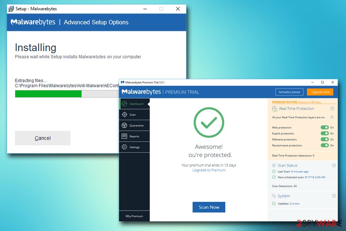Switch to the Scan tab
This screenshot has height=231, width=346.
(x=135, y=114)
